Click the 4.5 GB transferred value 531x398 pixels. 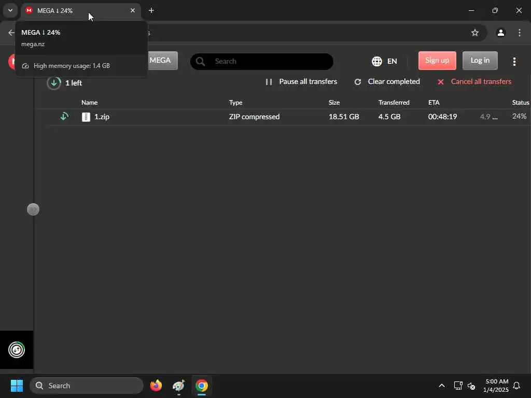click(x=389, y=117)
